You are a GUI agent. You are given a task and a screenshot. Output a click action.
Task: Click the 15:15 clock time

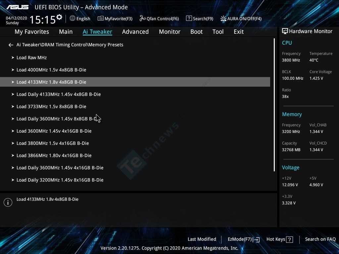[43, 20]
